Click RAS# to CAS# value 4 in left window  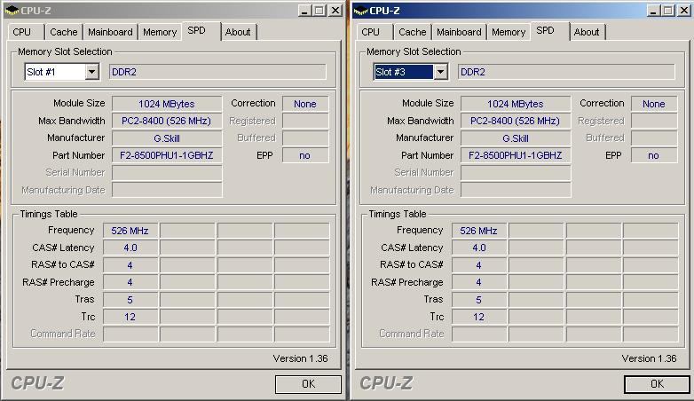130,265
